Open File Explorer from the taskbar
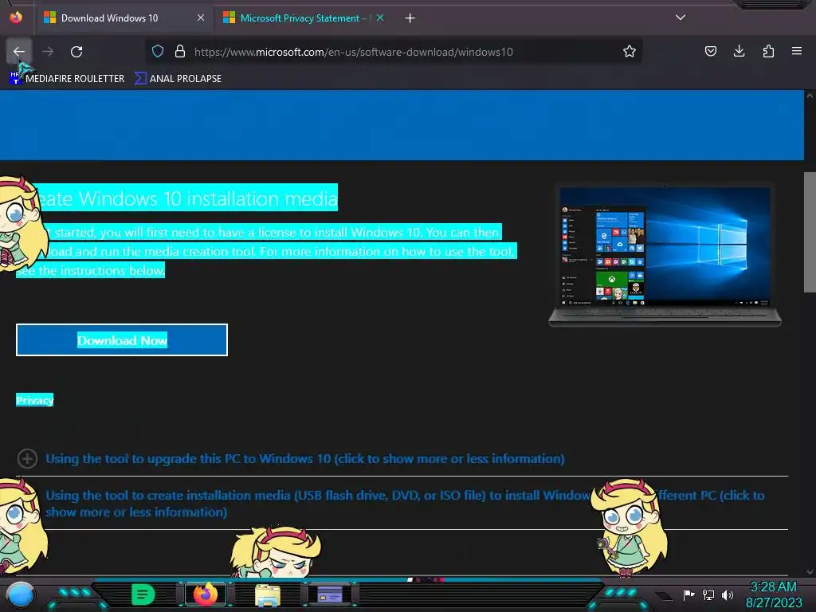The height and width of the screenshot is (612, 816). [268, 594]
